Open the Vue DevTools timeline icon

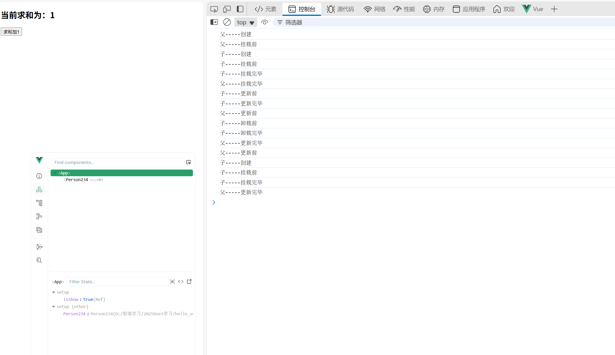pos(39,216)
